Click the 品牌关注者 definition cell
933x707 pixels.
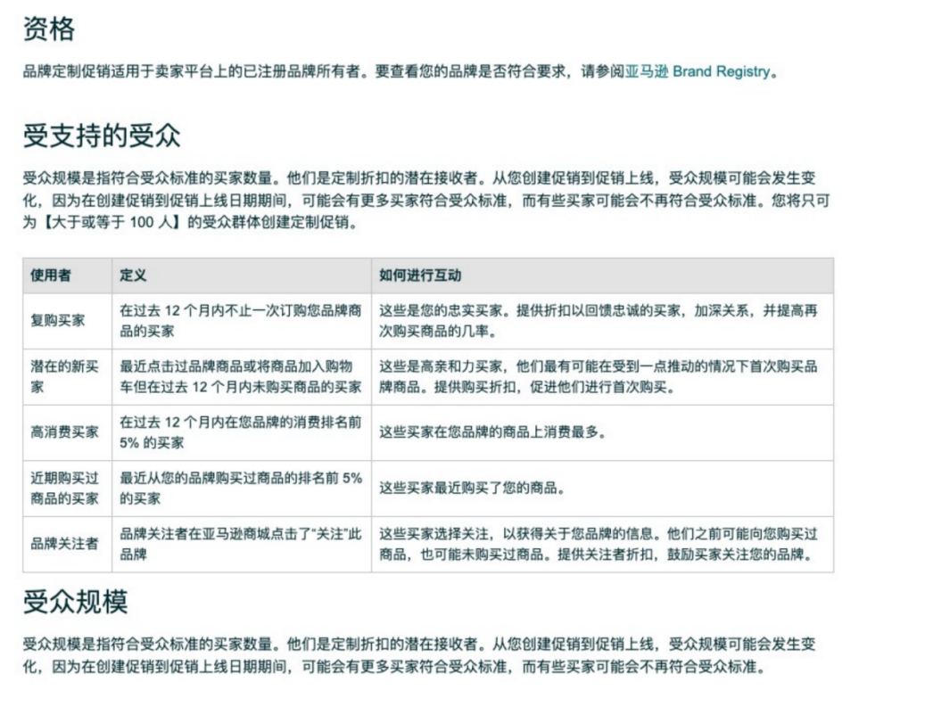[x=241, y=544]
